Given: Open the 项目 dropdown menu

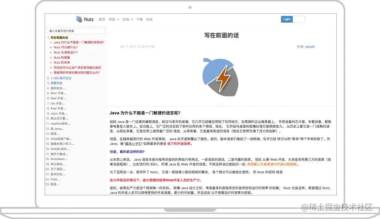Looking at the screenshot, I should pyautogui.click(x=114, y=20).
